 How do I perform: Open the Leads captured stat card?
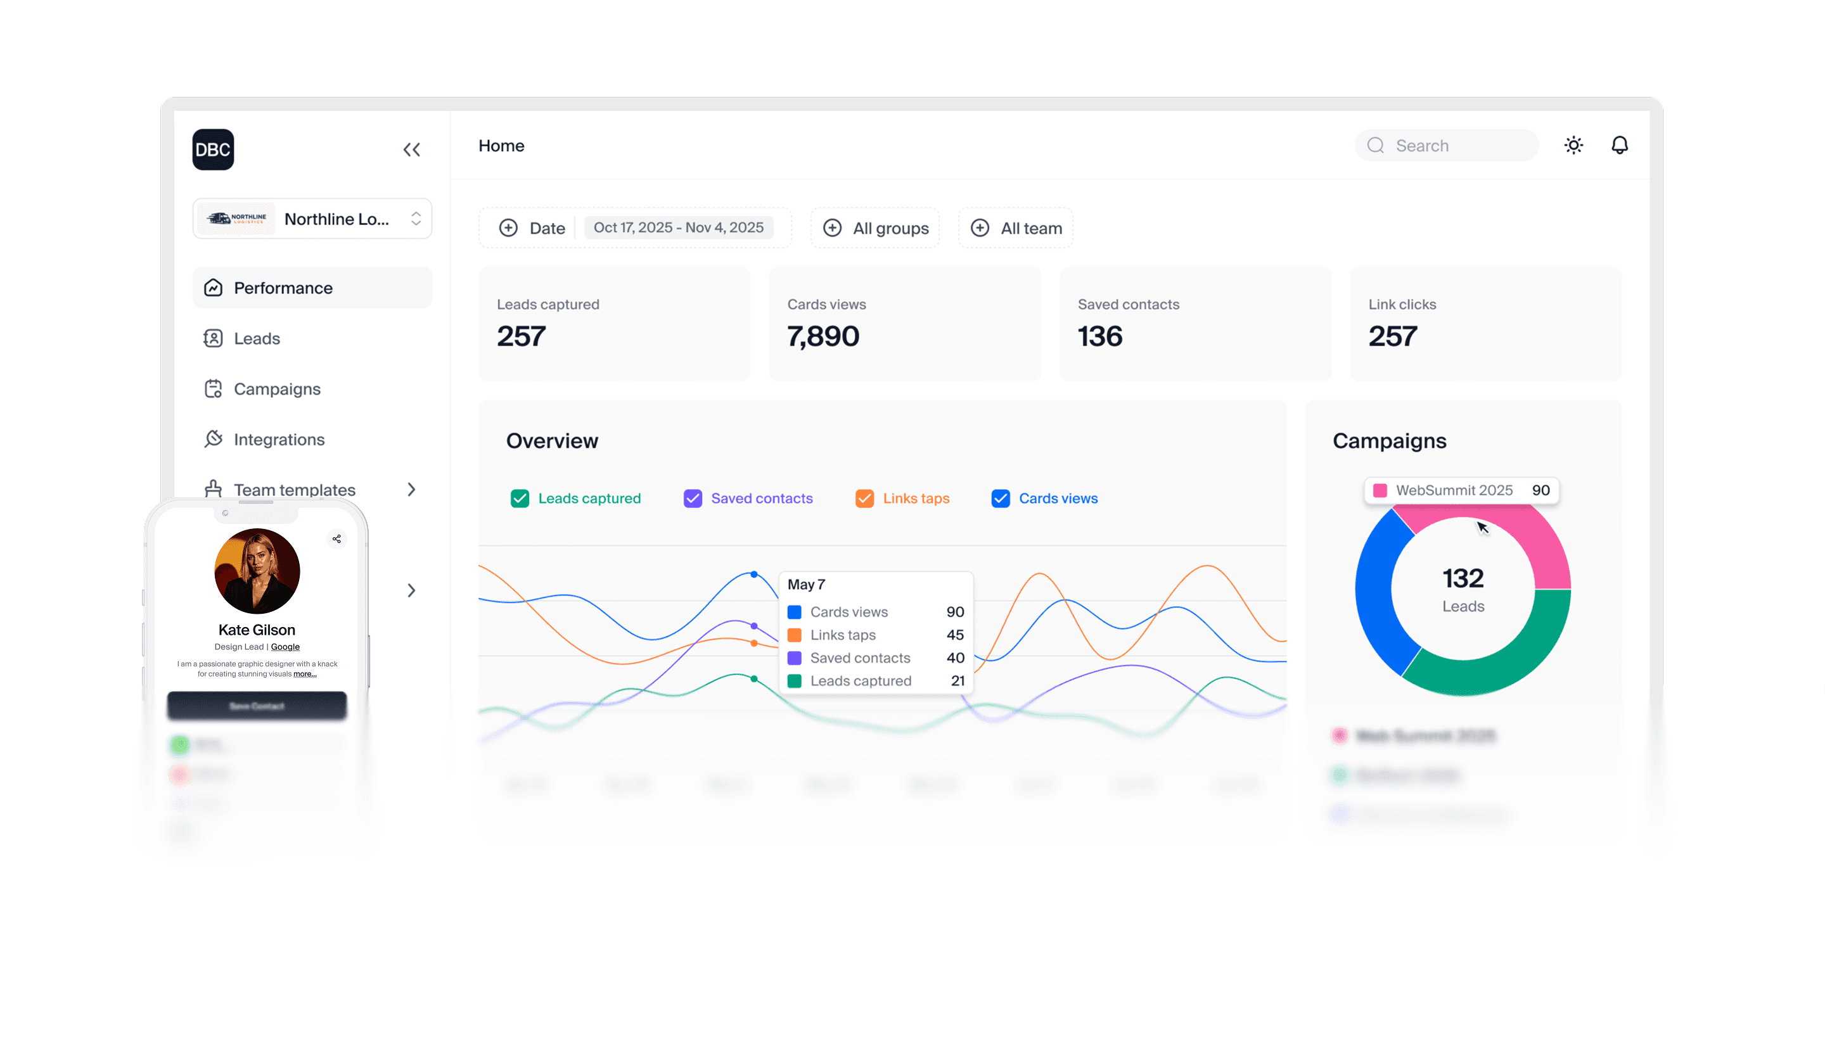pyautogui.click(x=615, y=324)
